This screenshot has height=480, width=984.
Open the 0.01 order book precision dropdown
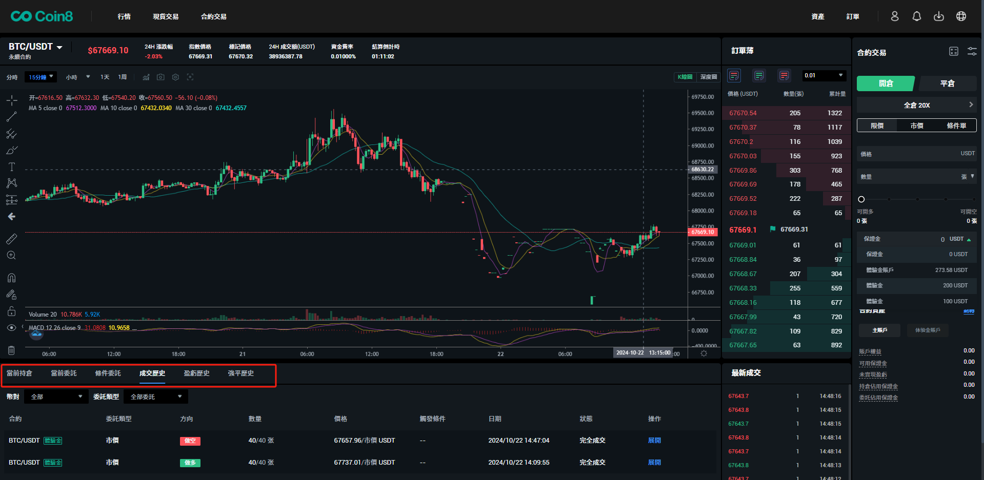coord(824,76)
